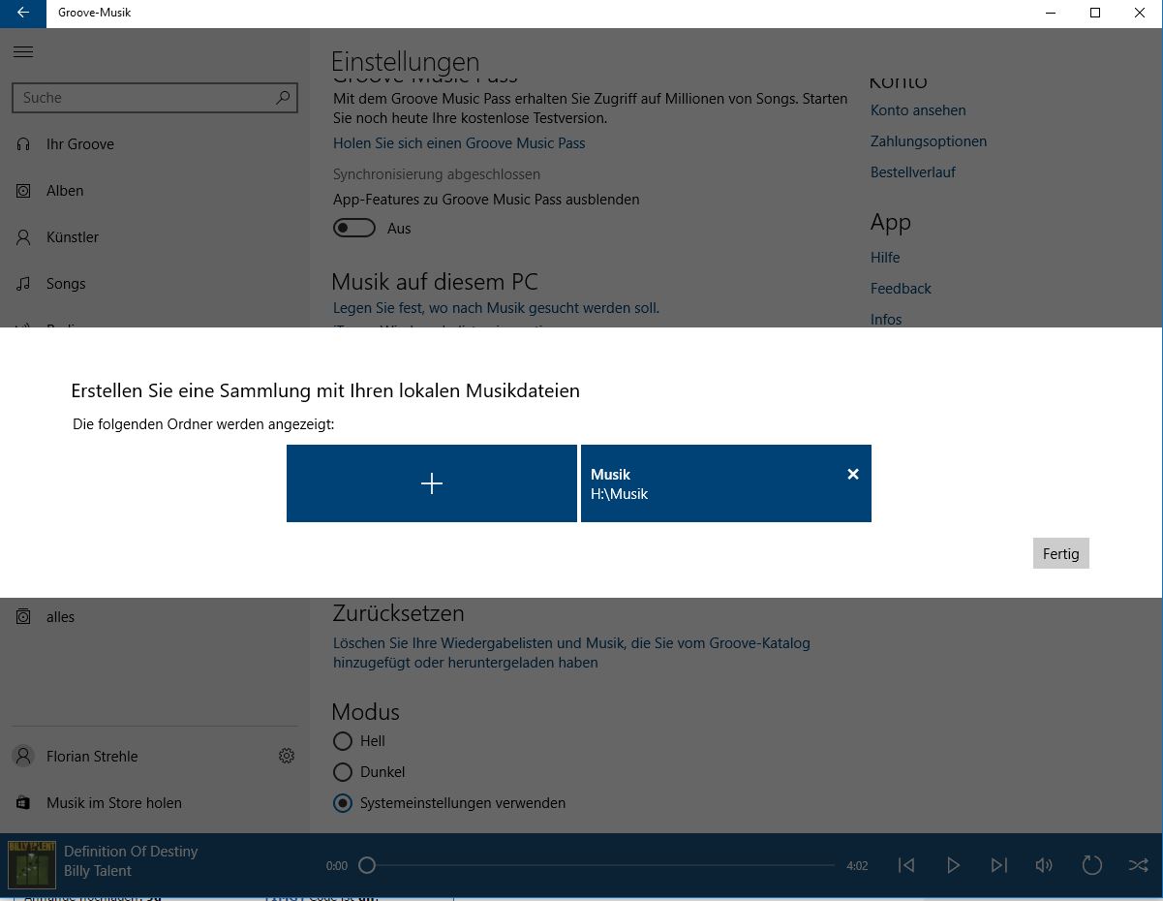Go back with the arrow button
1163x901 pixels.
coord(23,13)
